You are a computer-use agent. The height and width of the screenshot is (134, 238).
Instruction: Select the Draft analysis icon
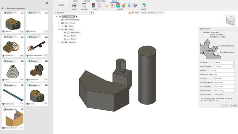(124, 6)
